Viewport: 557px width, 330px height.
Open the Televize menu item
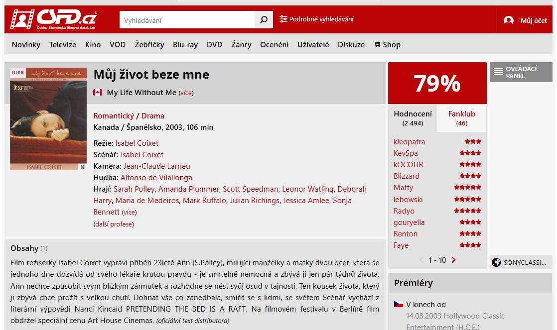tap(62, 45)
